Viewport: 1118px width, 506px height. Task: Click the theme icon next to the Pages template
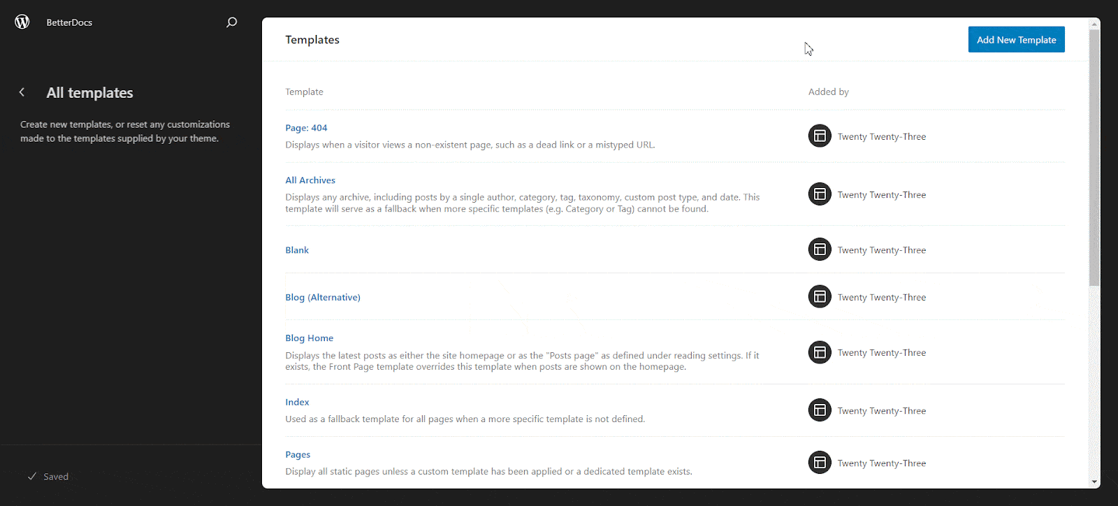819,462
